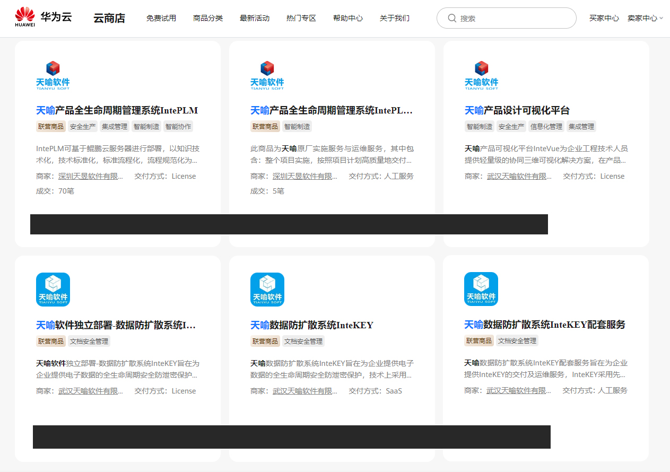Click the 联营商品 tag on the InteKEY配套服务 card

point(479,341)
